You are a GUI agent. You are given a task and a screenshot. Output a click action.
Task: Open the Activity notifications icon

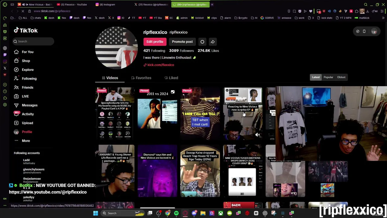[x=16, y=114]
